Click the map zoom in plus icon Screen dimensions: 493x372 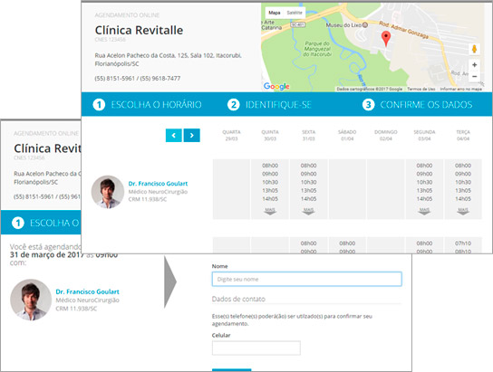[475, 65]
